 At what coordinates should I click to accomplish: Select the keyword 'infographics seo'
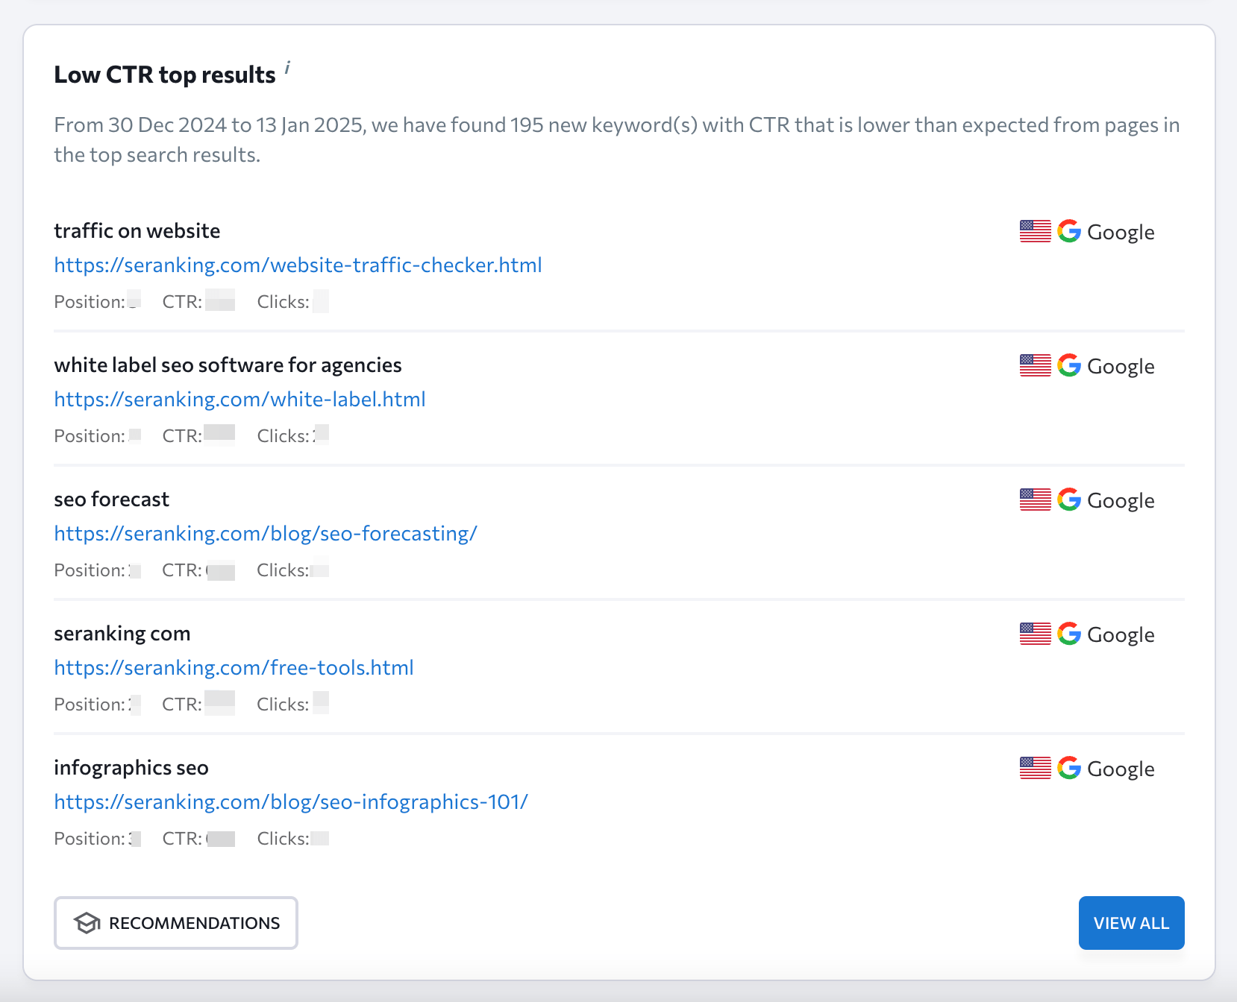click(x=131, y=768)
